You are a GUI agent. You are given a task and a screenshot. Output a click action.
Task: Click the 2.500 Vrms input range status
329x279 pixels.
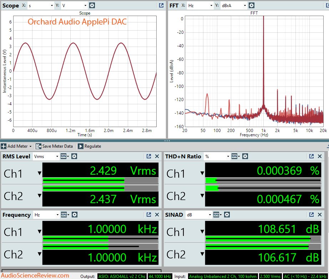tap(270, 276)
